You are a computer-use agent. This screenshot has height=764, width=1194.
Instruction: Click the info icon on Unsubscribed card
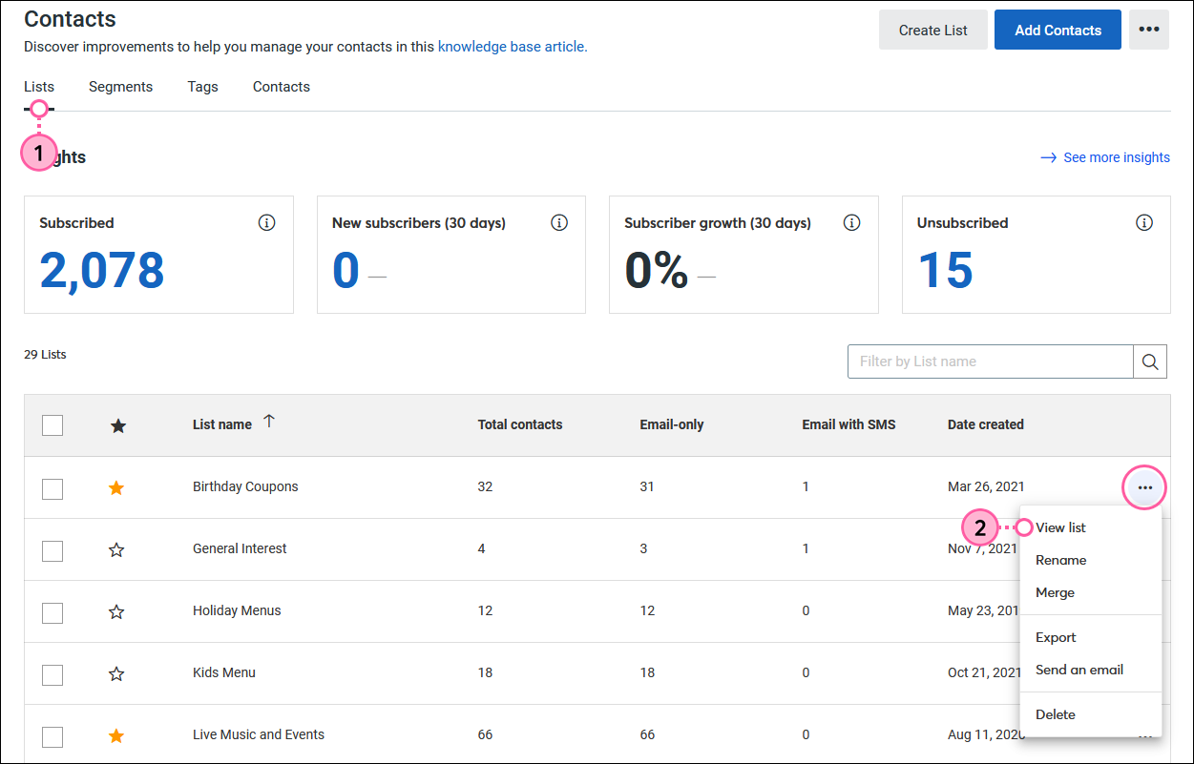pos(1144,222)
